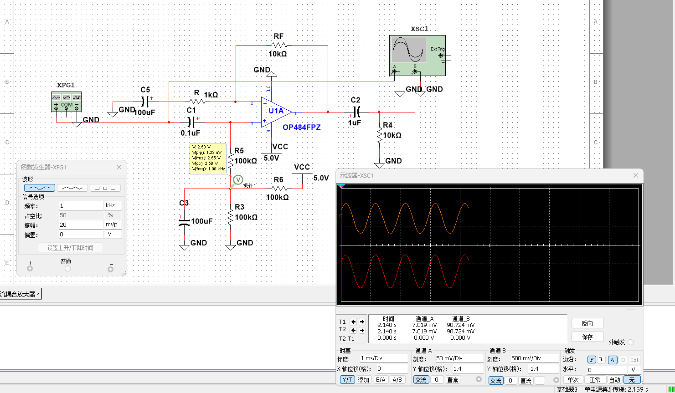Click the 保存 (Save) button
Image resolution: width=675 pixels, height=393 pixels.
587,337
